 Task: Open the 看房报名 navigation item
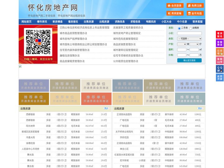73,22
